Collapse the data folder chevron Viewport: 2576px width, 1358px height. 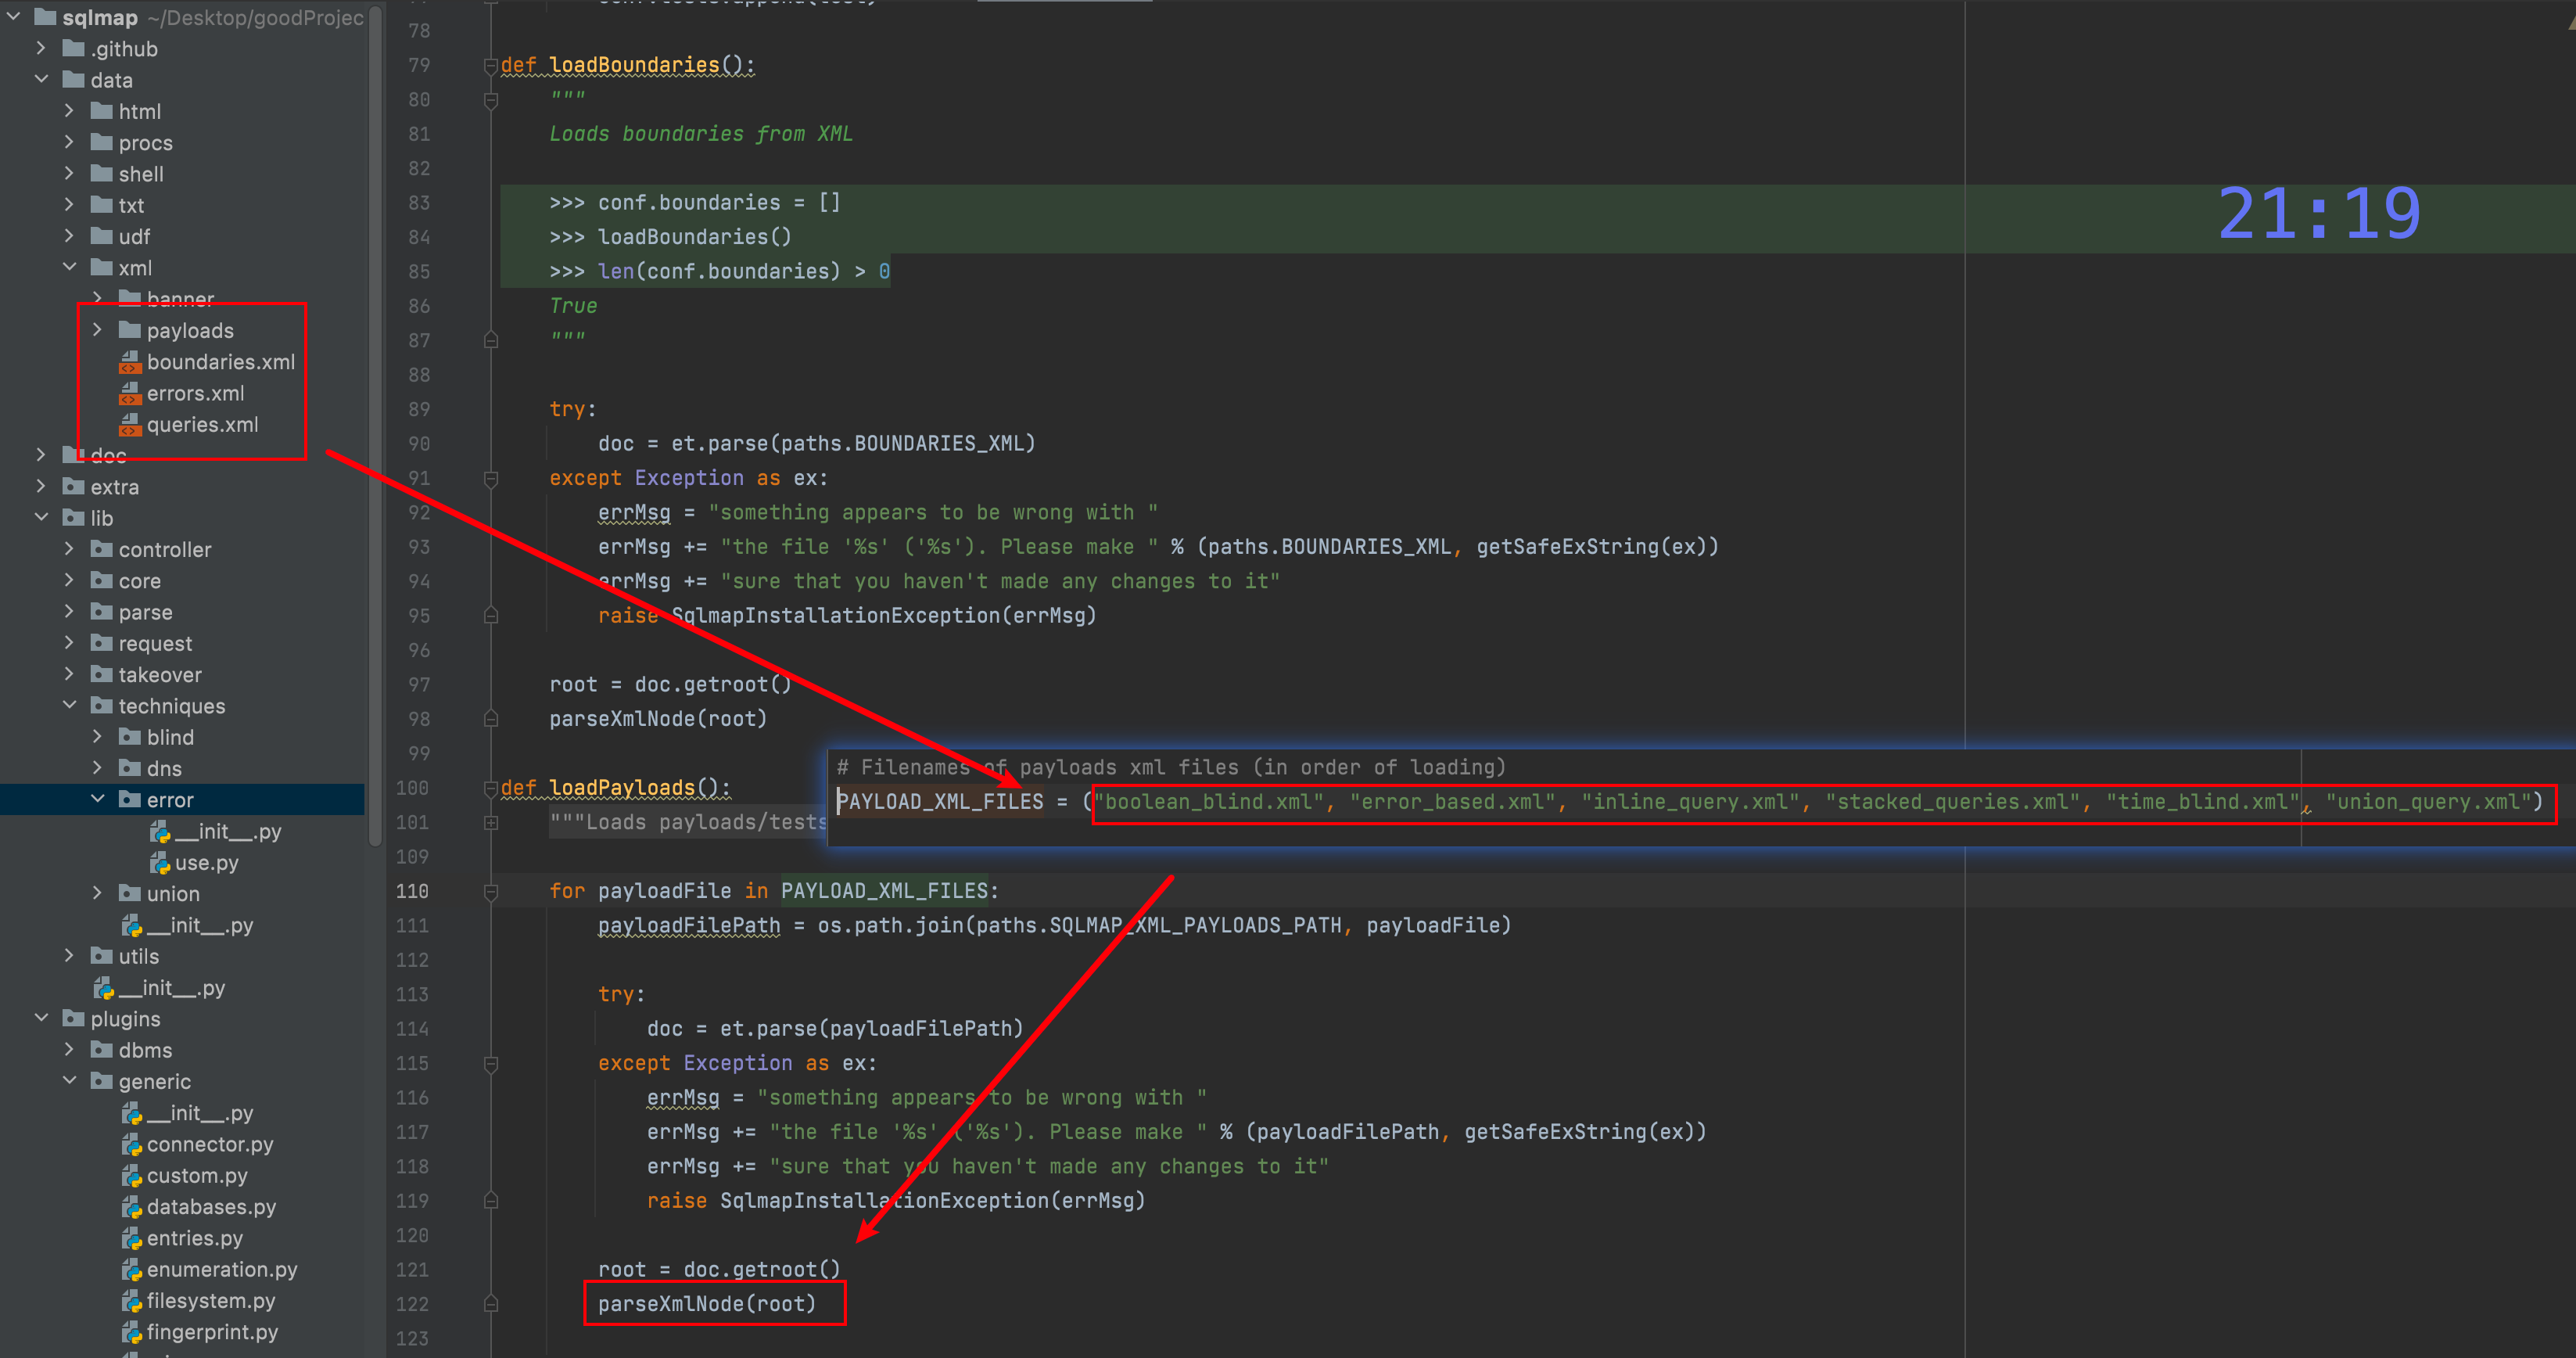pos(41,79)
